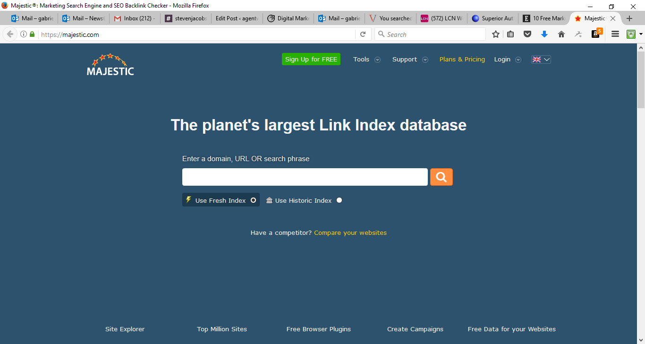Click the scrollbar up arrow
This screenshot has width=645, height=344.
(641, 48)
